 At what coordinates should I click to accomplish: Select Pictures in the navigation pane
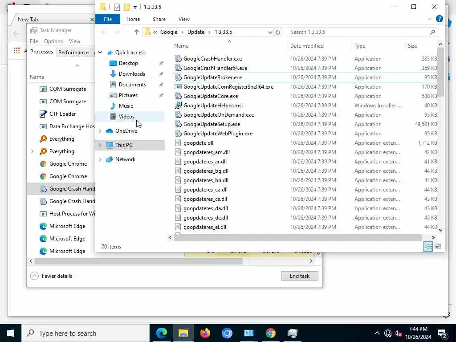click(128, 95)
